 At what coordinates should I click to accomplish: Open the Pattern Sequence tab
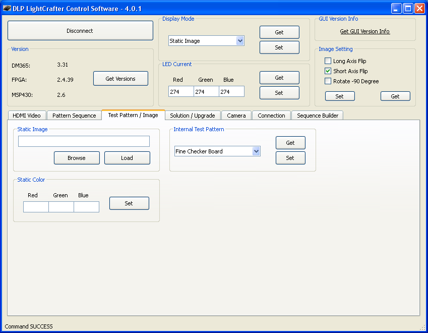(74, 116)
